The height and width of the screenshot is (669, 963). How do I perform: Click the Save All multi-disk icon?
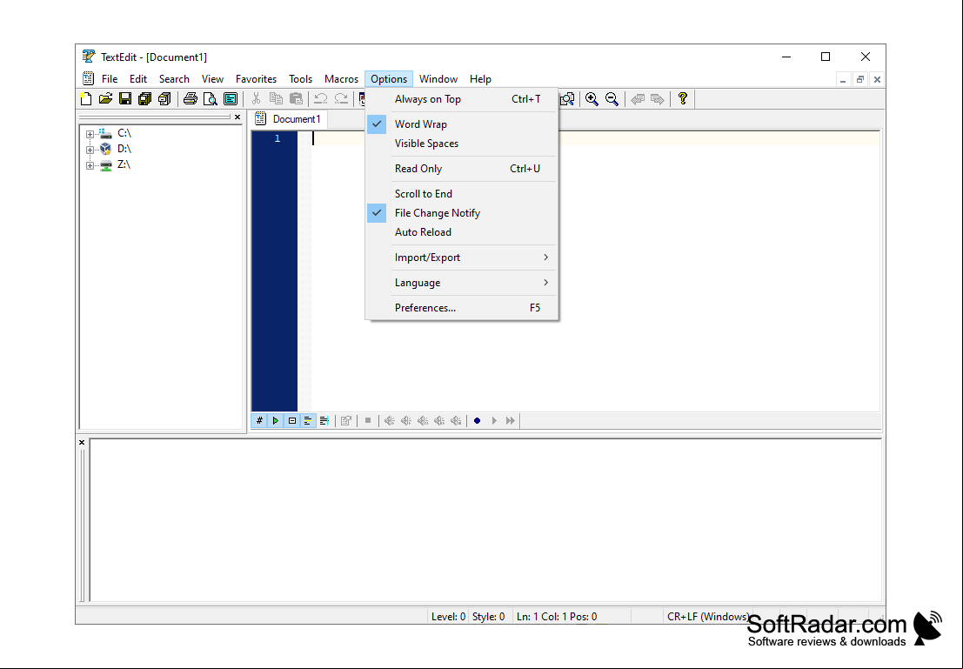(145, 99)
